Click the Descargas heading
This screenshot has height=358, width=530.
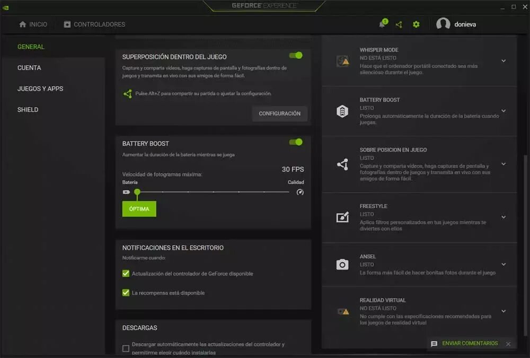[x=139, y=328]
